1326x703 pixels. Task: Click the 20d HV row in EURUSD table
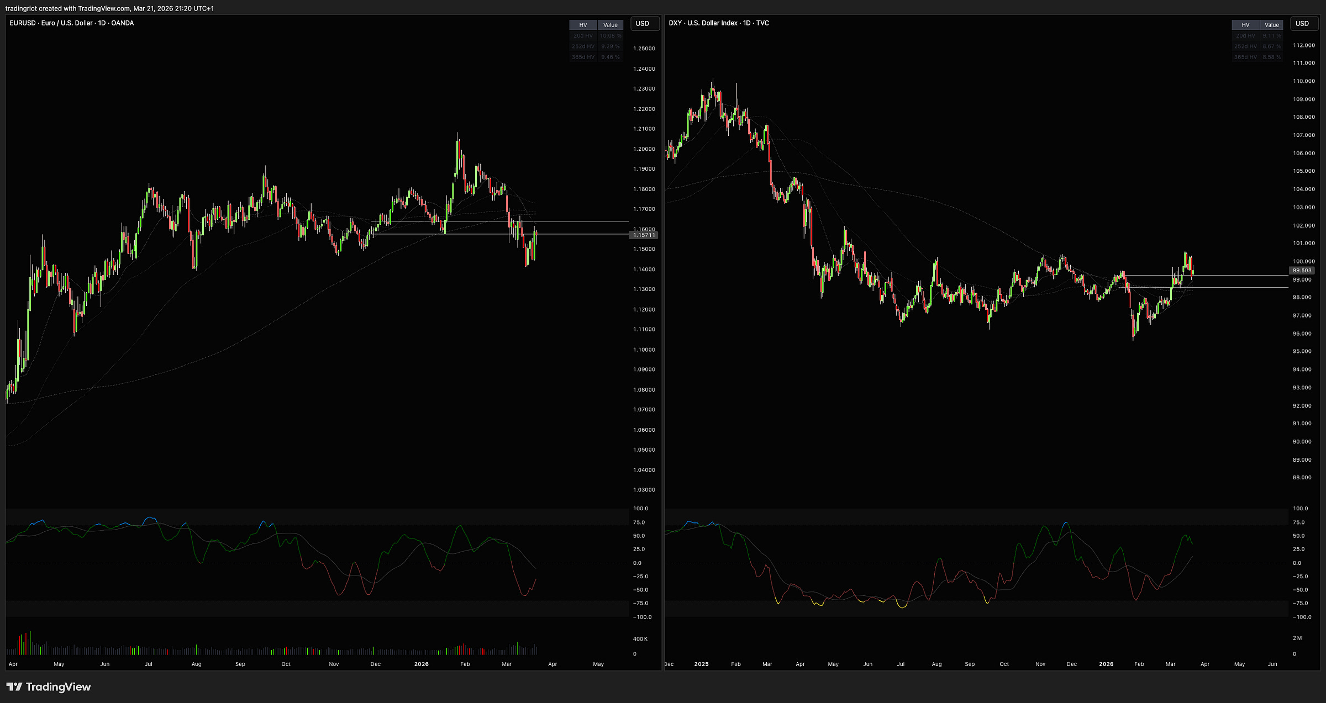coord(583,36)
